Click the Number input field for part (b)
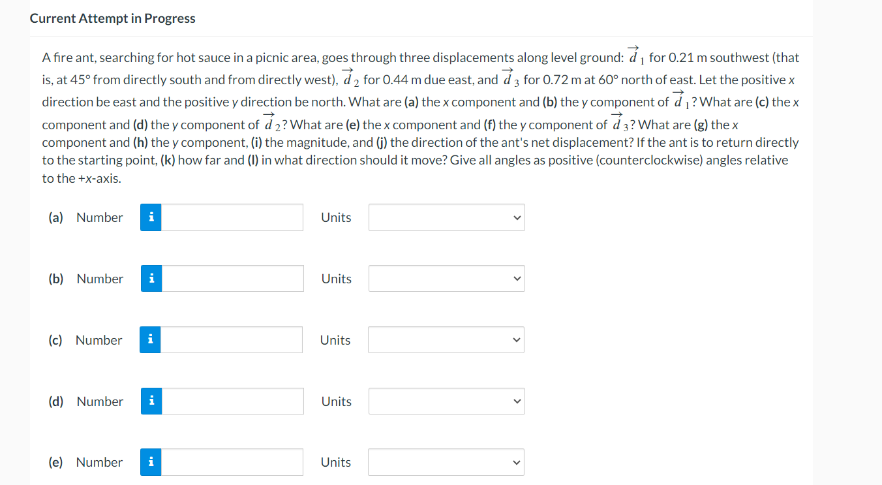Viewport: 882px width, 485px height. [232, 278]
